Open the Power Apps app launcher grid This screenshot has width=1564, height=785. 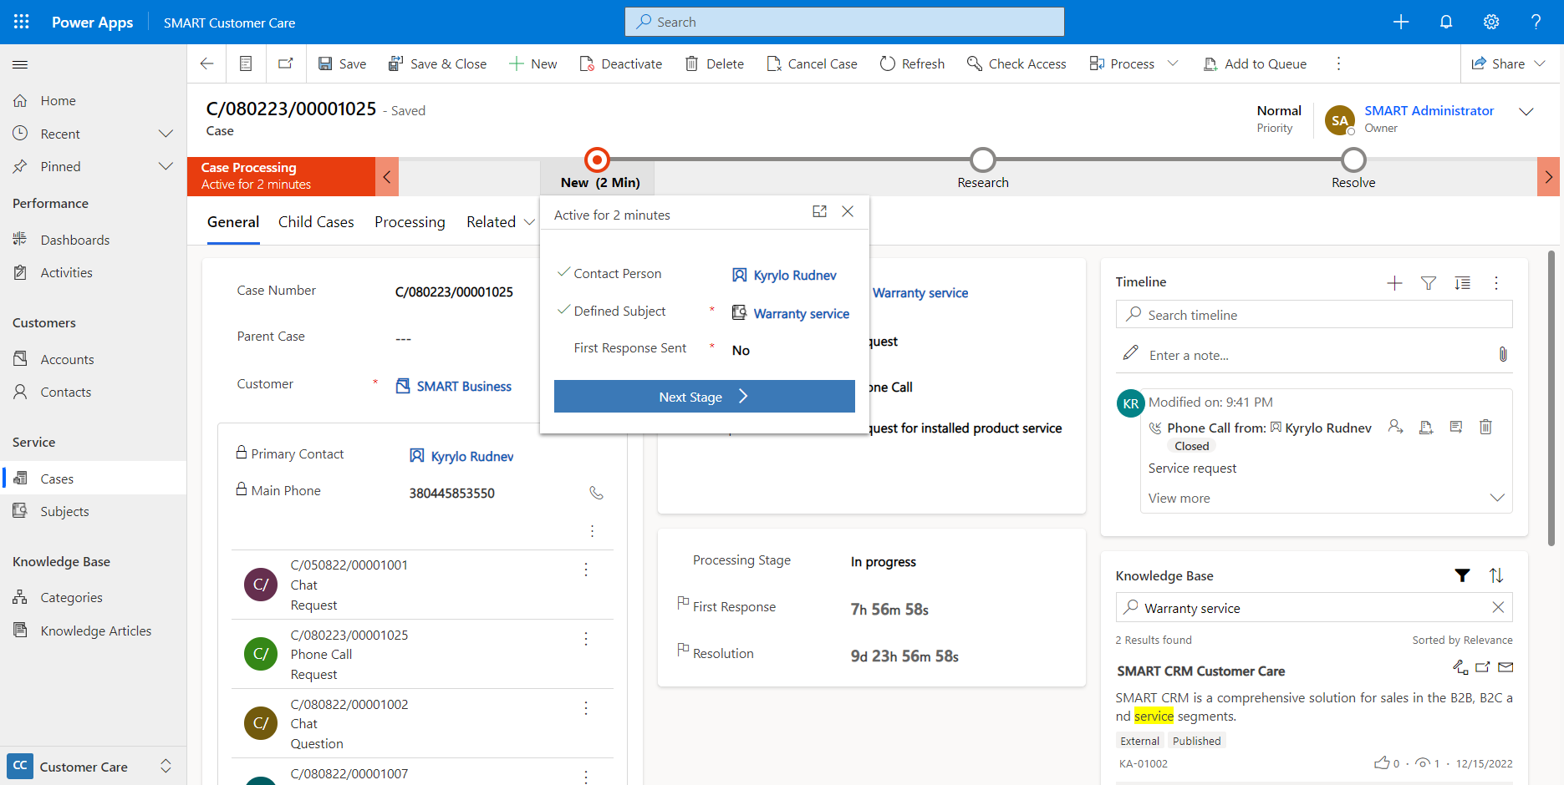(x=22, y=22)
